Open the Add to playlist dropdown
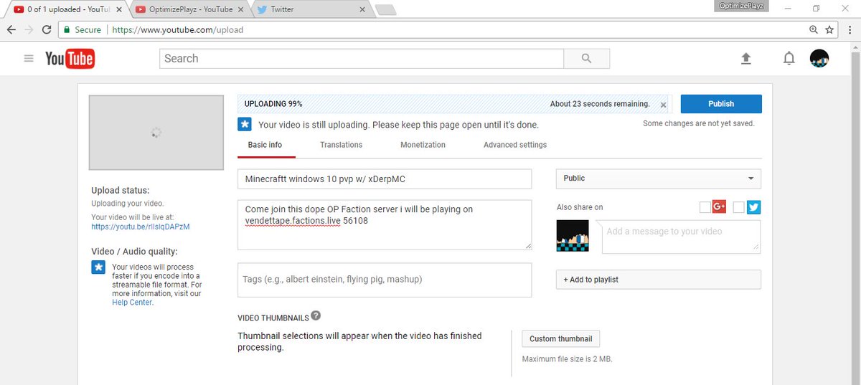The image size is (861, 385). pyautogui.click(x=659, y=280)
